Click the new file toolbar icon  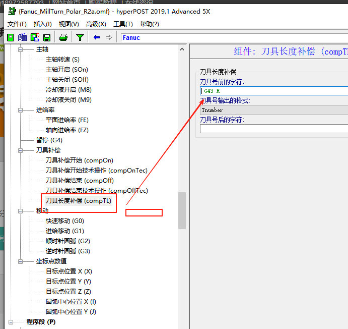[x=11, y=37]
